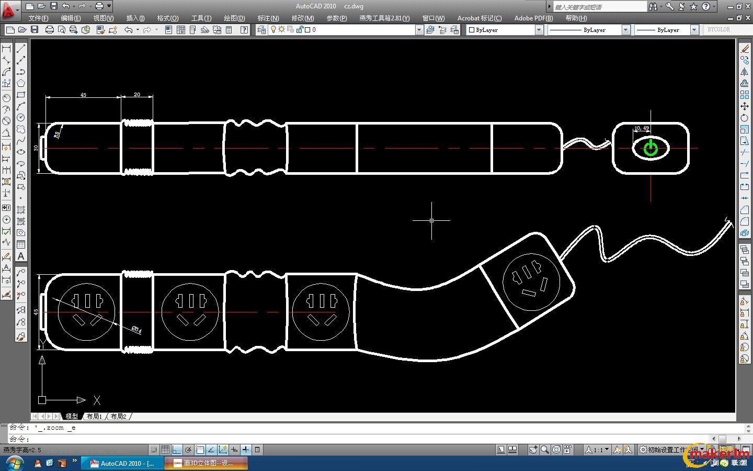753x471 pixels.
Task: Expand the layer name dropdown list
Action: pyautogui.click(x=419, y=30)
